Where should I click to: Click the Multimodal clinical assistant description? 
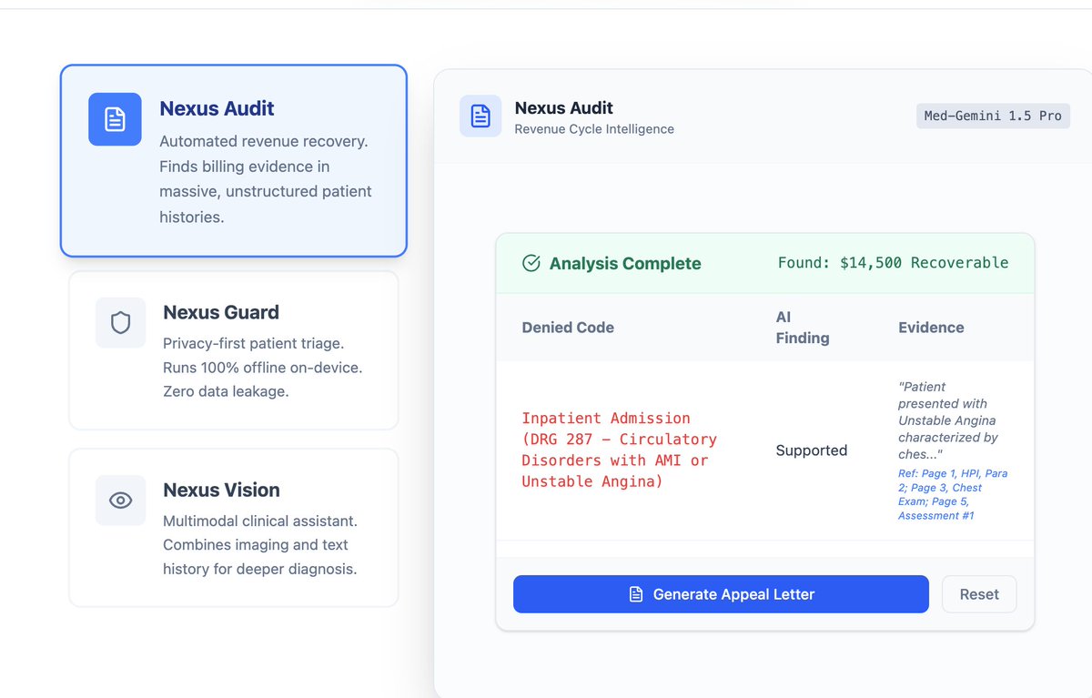click(260, 545)
